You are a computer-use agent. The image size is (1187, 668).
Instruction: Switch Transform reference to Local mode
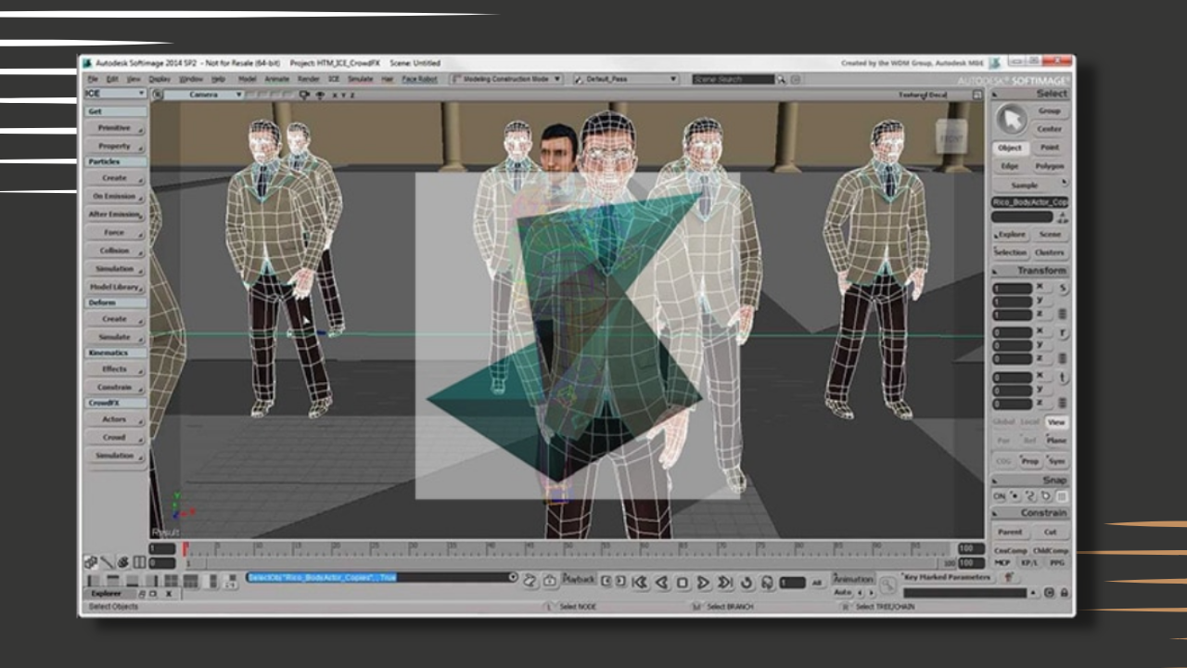click(x=1028, y=420)
